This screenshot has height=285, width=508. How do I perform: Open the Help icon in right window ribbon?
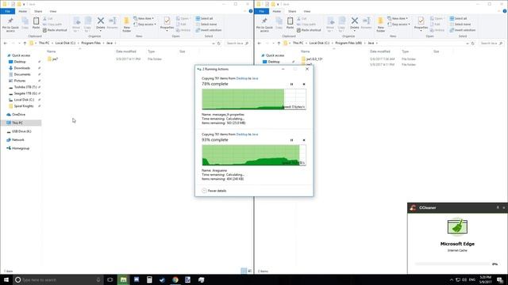[x=505, y=11]
